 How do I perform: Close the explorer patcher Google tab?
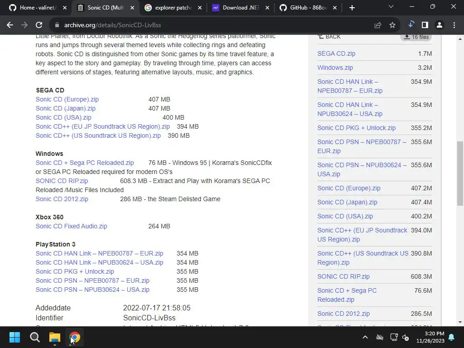pos(200,8)
